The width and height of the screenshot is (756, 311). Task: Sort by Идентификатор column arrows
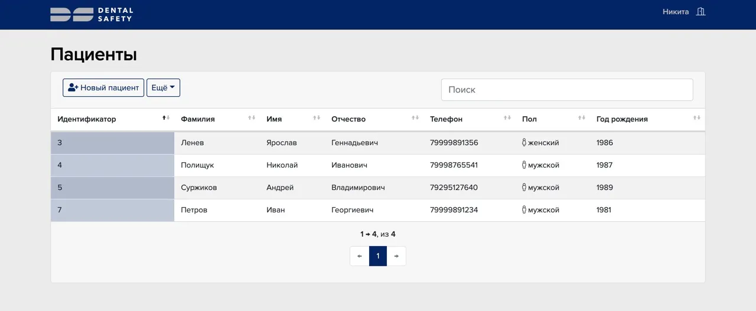[x=166, y=119]
